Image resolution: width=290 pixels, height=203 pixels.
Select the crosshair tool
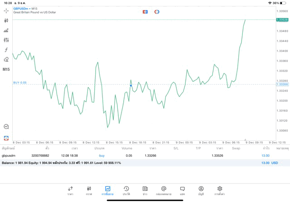click(6, 11)
